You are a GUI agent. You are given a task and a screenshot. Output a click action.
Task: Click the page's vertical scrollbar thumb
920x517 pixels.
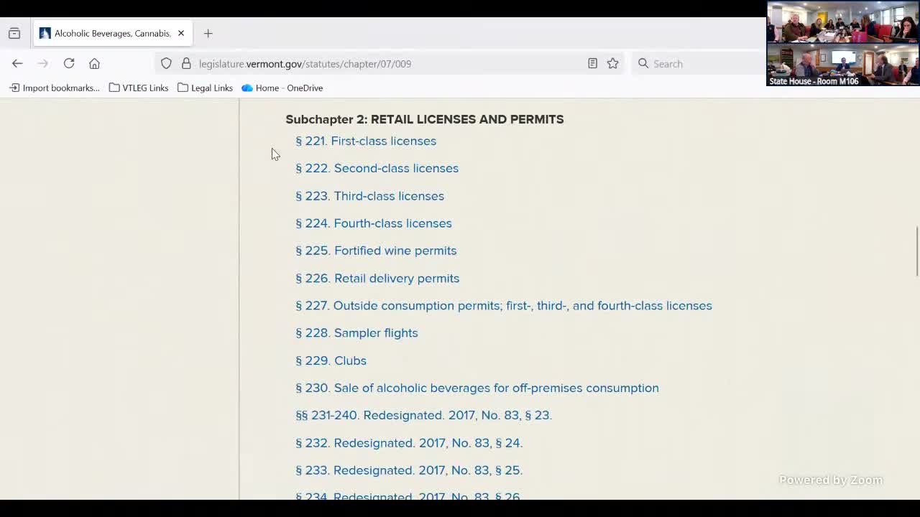tap(916, 251)
